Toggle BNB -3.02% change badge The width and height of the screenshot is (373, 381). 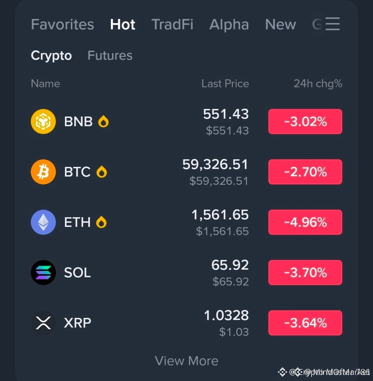click(305, 121)
